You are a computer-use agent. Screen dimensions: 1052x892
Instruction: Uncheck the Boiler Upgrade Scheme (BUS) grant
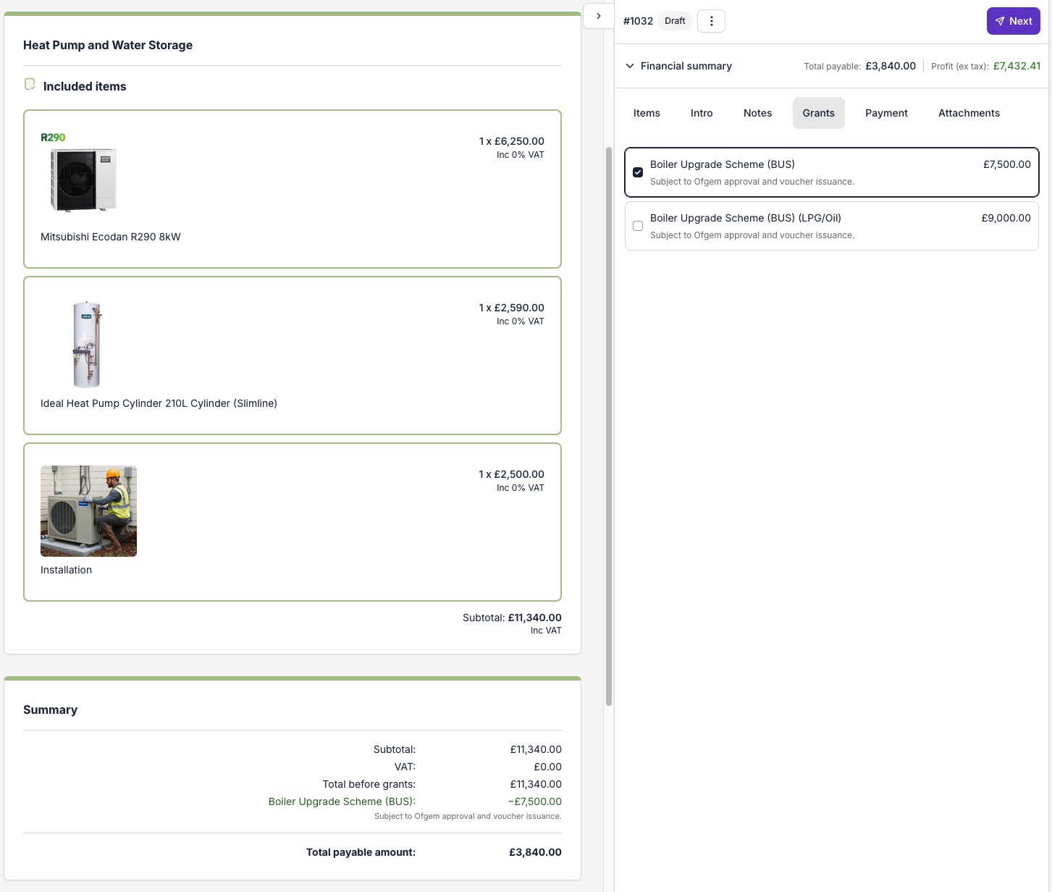pyautogui.click(x=638, y=172)
